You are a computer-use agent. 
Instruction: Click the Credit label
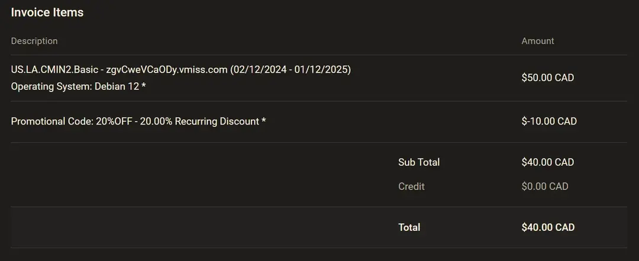pyautogui.click(x=411, y=186)
